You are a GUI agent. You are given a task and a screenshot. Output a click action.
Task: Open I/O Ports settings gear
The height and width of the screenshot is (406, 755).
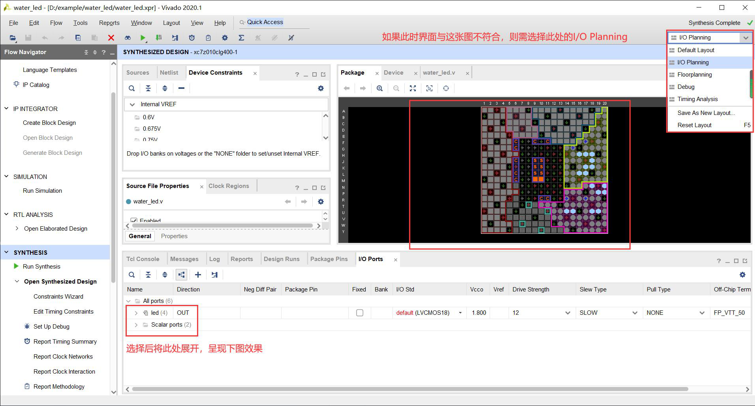[x=742, y=275]
